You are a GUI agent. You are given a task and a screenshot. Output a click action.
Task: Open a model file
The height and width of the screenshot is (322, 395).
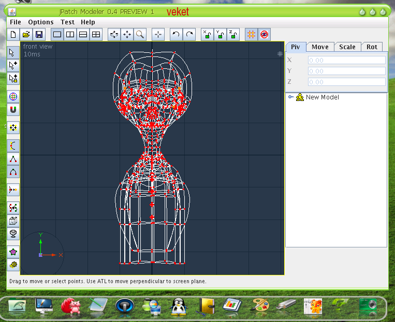[x=26, y=35]
